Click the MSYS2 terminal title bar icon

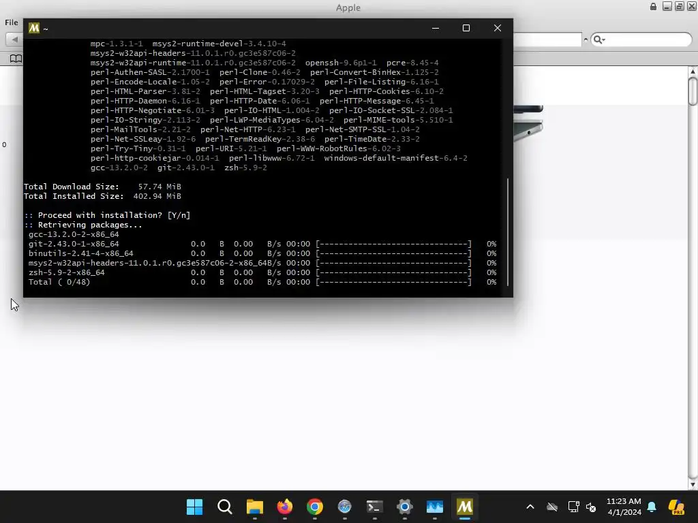tap(34, 28)
